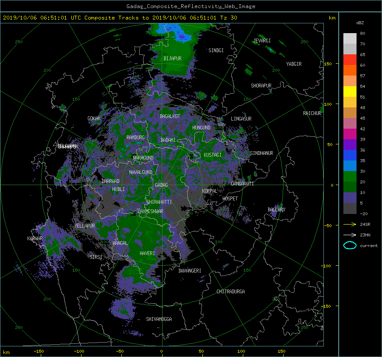Screen dimensions: 382x357
Task: Click the KARWAR city label
Action: point(35,238)
